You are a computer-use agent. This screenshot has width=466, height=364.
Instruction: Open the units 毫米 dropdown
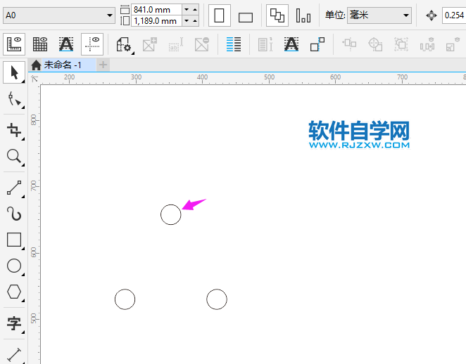coord(406,15)
